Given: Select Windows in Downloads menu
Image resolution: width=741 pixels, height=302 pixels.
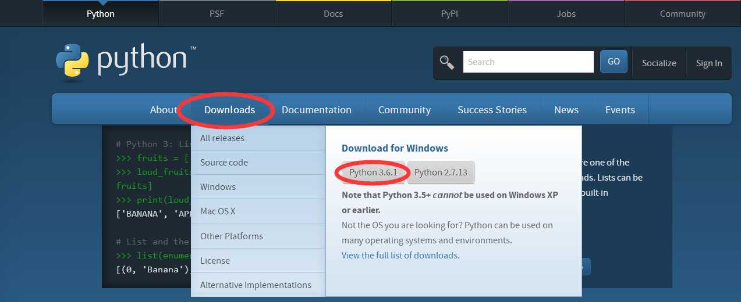Looking at the screenshot, I should [258, 187].
